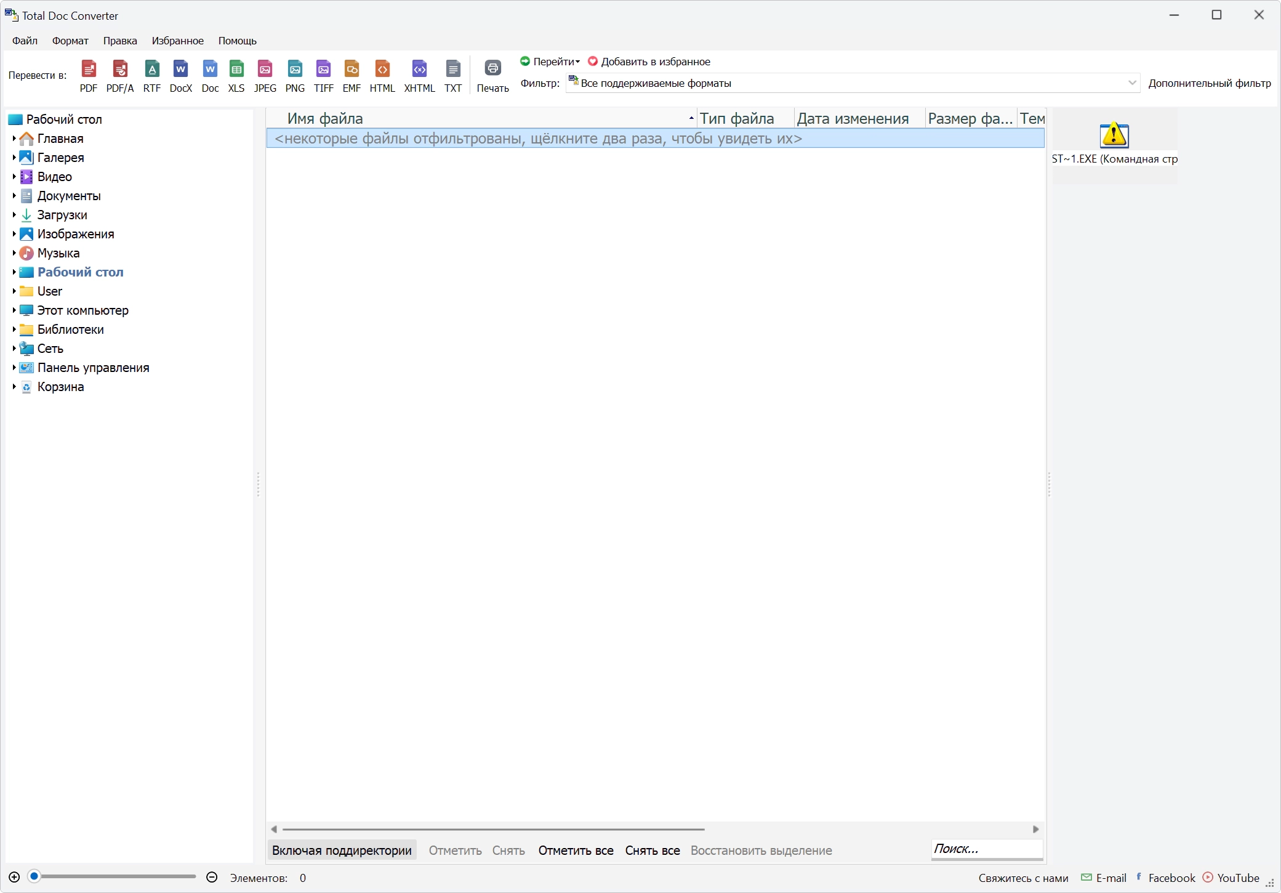The height and width of the screenshot is (893, 1281).
Task: Open the YouTube link
Action: click(1231, 878)
